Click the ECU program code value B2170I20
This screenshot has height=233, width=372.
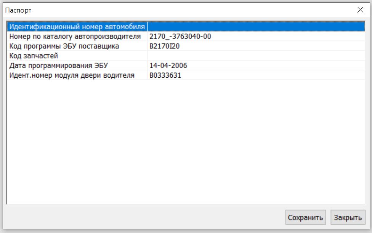click(x=165, y=46)
